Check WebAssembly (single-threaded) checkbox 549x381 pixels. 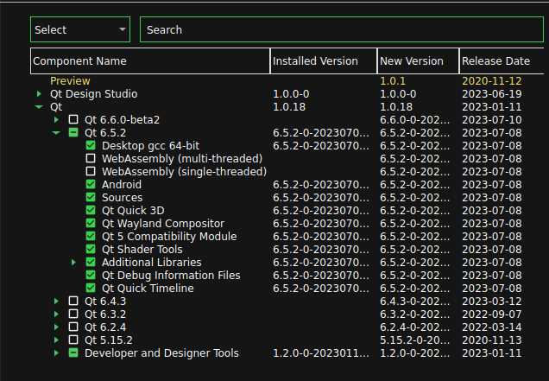91,171
